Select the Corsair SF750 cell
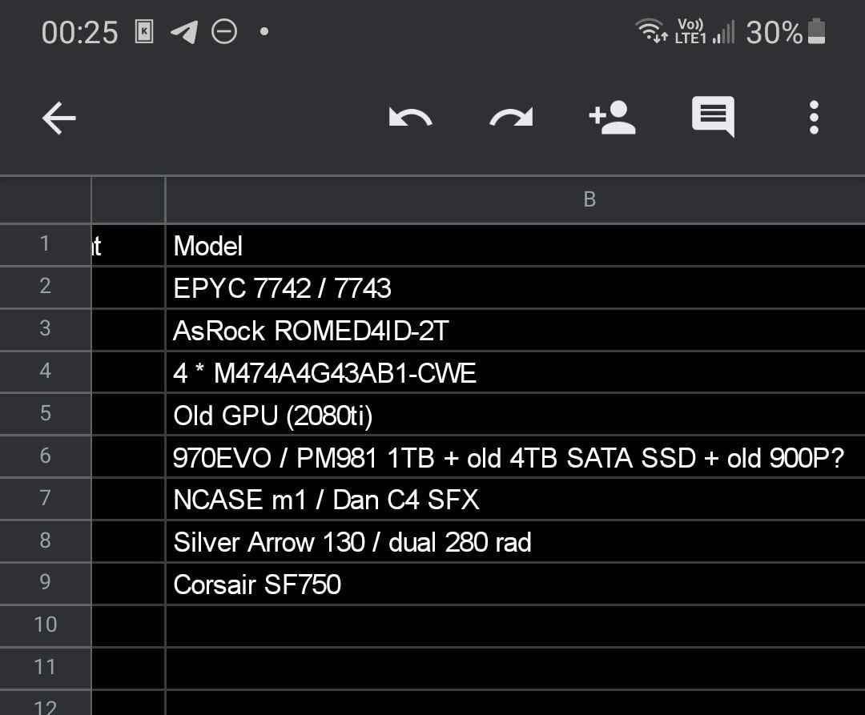This screenshot has width=865, height=715. (x=515, y=584)
